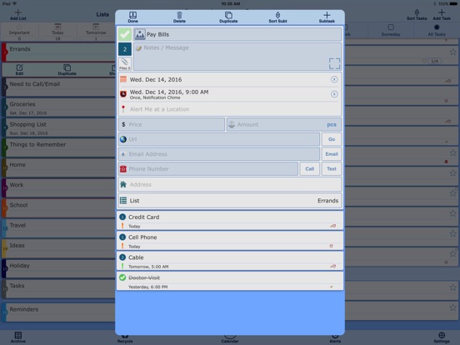Viewport: 460px width, 345px height.
Task: Tap the photo icon beside Pay Bills
Action: (x=140, y=34)
